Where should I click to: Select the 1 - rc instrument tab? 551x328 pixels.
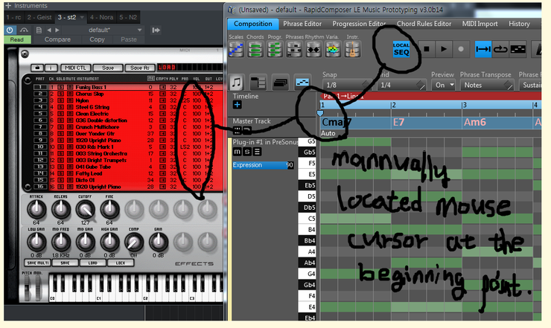click(x=13, y=17)
